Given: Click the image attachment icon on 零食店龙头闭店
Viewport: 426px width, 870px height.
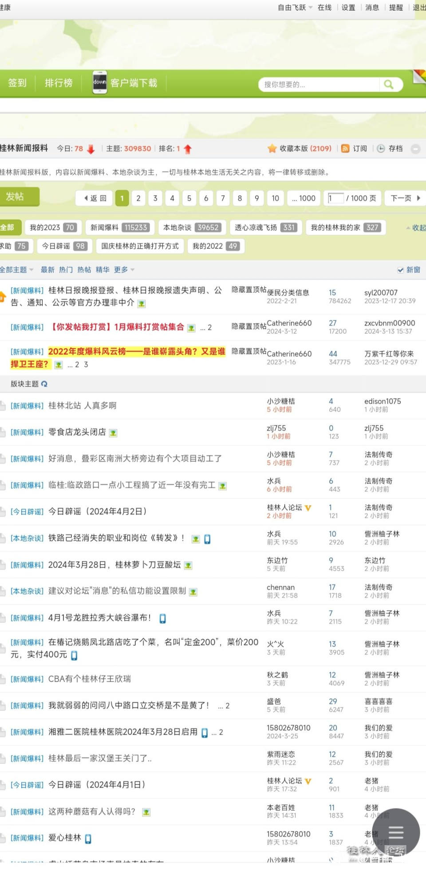Looking at the screenshot, I should tap(113, 433).
